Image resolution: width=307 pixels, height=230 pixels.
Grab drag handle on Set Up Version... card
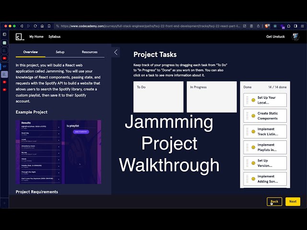coord(247,163)
